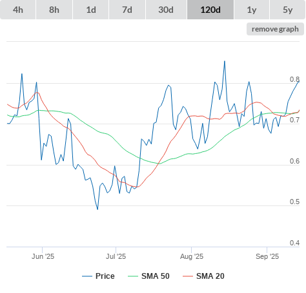Click the active 120d range tab
This screenshot has height=293, width=306.
coord(210,10)
